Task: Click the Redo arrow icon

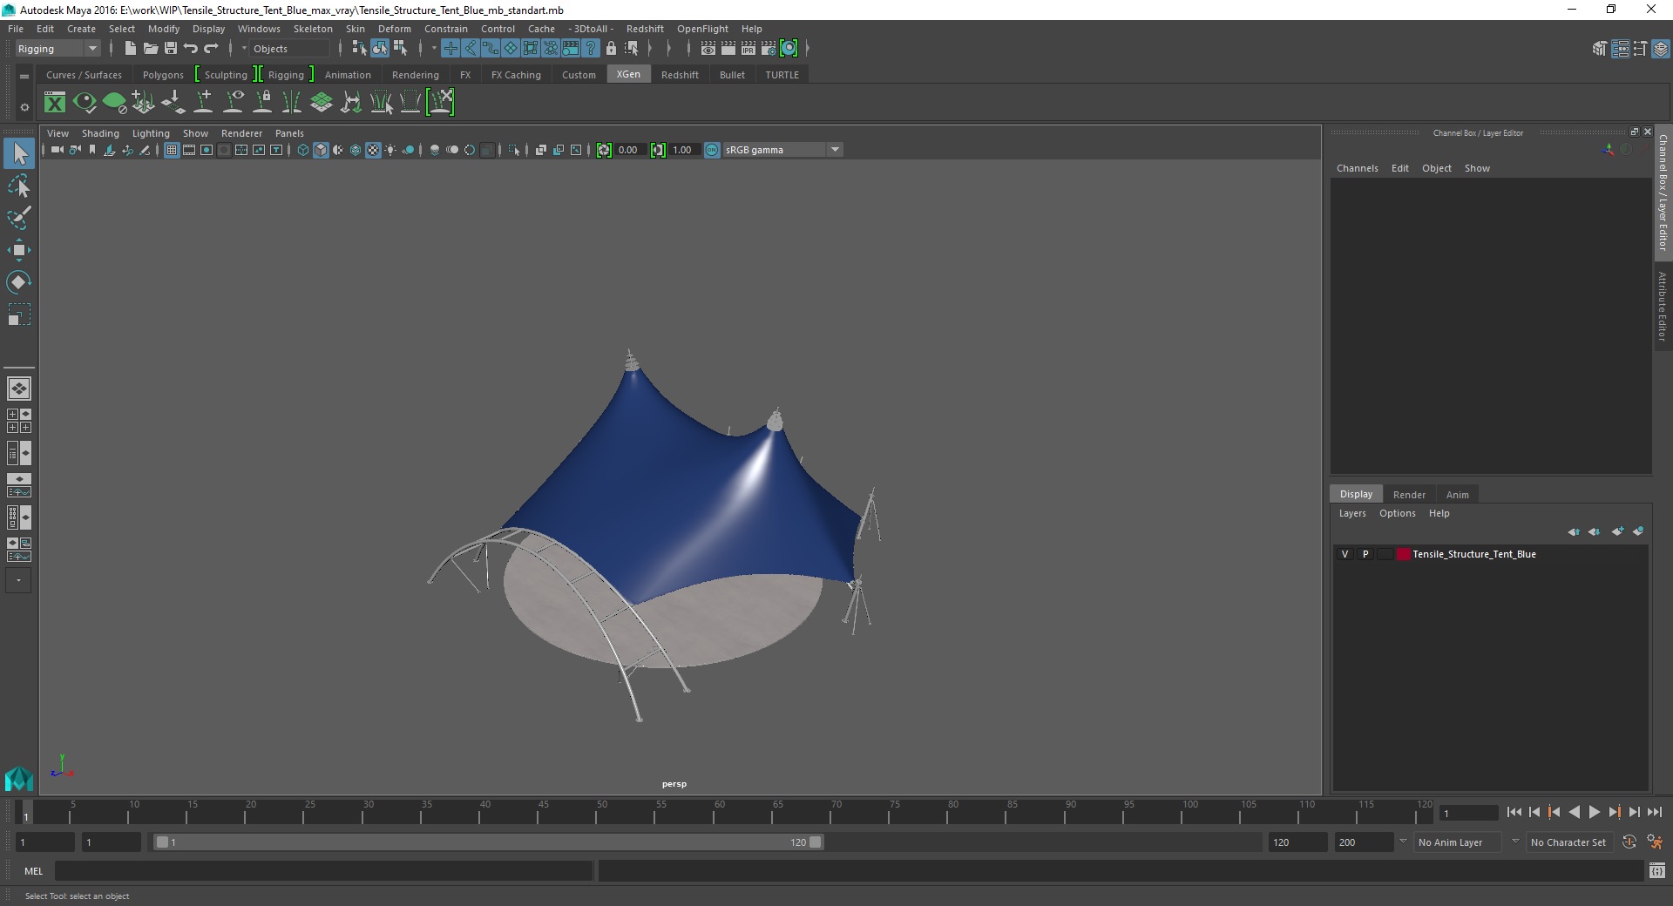Action: (x=211, y=49)
